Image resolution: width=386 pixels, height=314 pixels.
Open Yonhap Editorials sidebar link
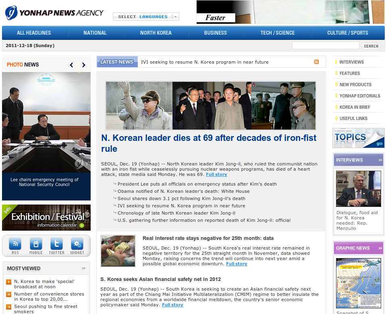[x=359, y=96]
